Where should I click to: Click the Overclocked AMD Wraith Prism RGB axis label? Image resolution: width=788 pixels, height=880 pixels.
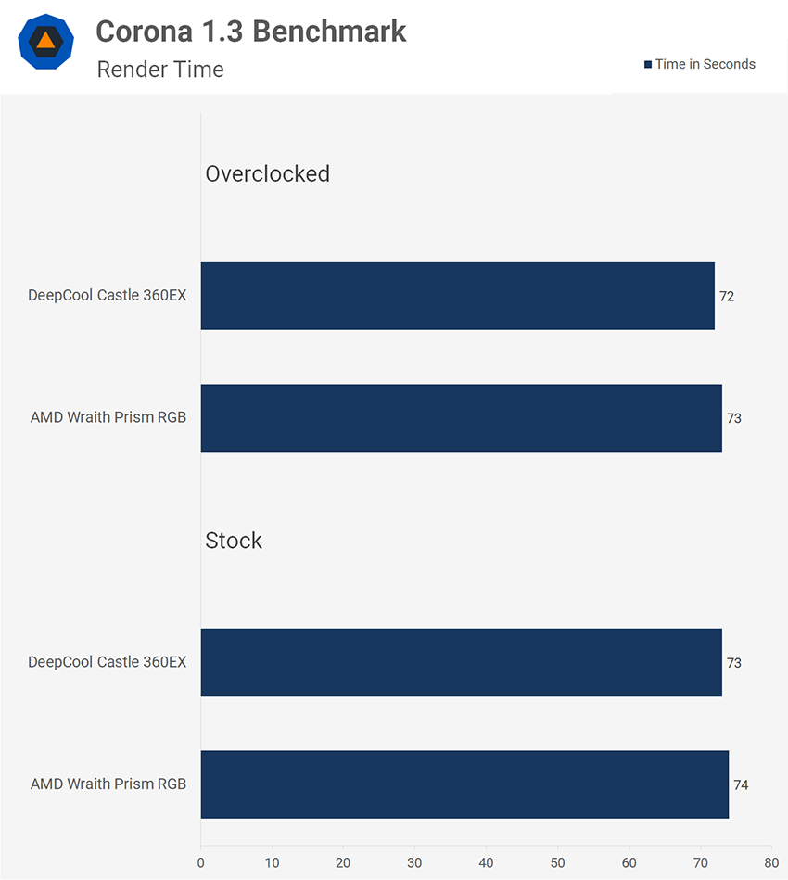pyautogui.click(x=108, y=418)
